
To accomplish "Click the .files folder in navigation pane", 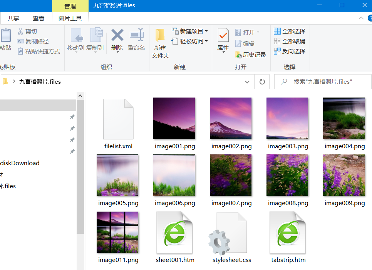I will coord(8,186).
